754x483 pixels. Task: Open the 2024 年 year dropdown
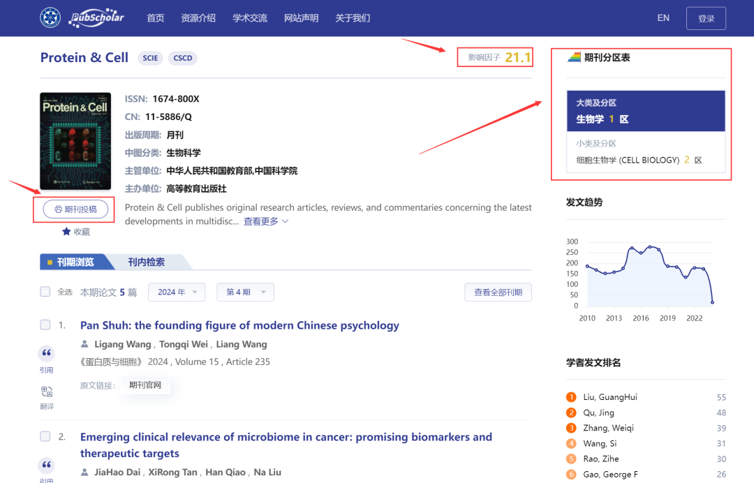[x=177, y=292]
